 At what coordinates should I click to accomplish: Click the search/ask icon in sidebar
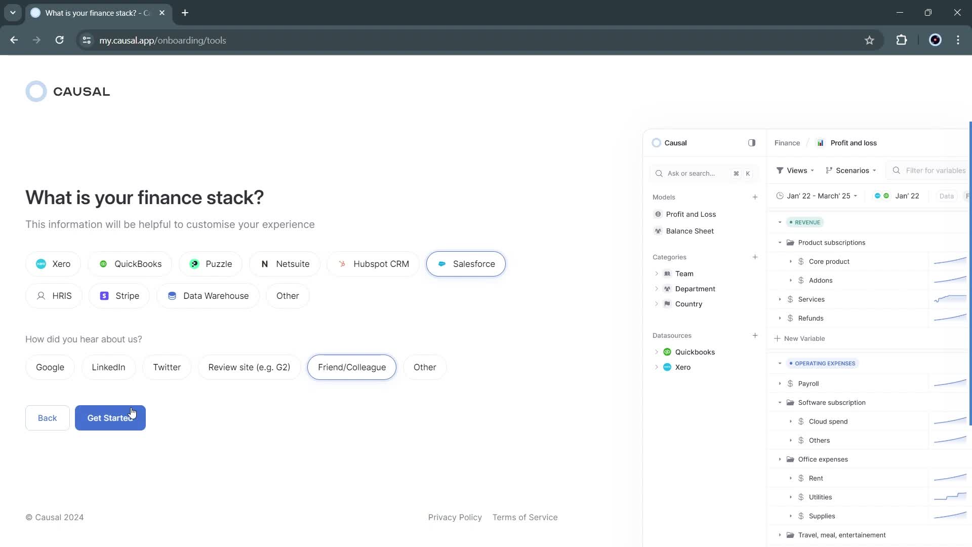(660, 173)
